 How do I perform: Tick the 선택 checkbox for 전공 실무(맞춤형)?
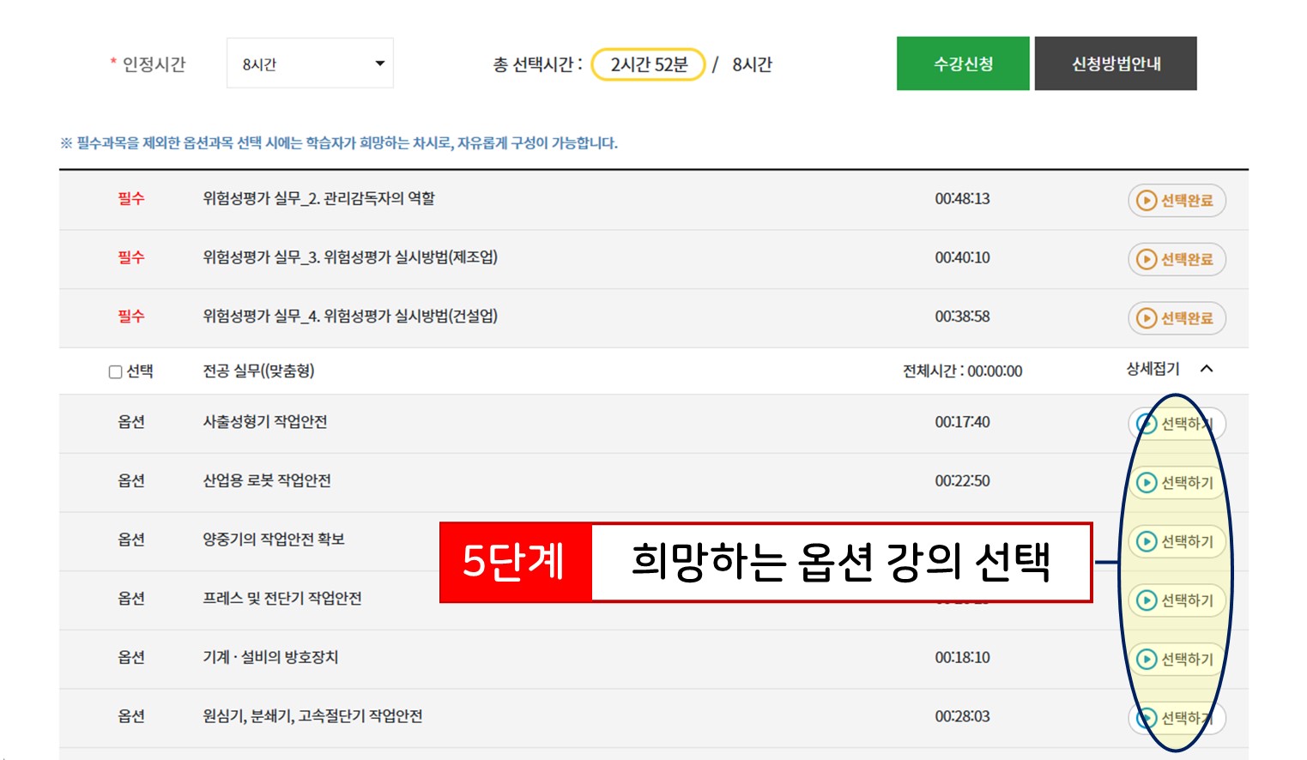(x=115, y=371)
